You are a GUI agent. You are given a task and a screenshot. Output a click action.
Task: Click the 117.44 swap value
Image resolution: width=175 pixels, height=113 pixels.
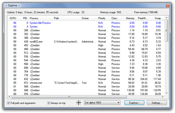click(157, 79)
